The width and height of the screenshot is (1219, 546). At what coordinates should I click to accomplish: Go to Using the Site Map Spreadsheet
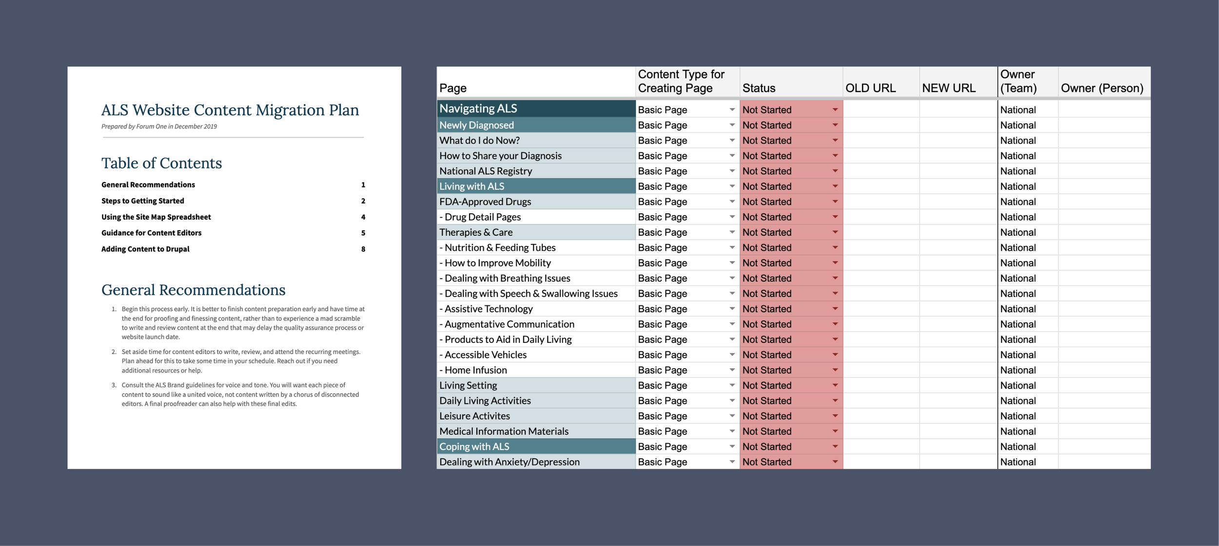tap(156, 217)
